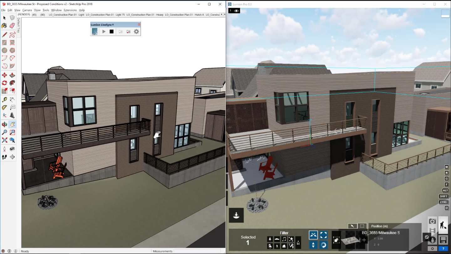Choose the Tape Measure tool

4,99
